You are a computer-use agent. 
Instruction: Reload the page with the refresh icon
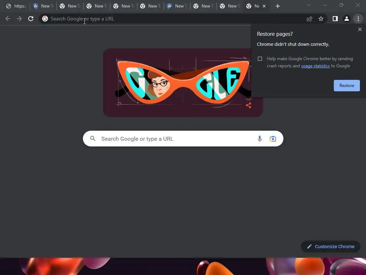(31, 19)
